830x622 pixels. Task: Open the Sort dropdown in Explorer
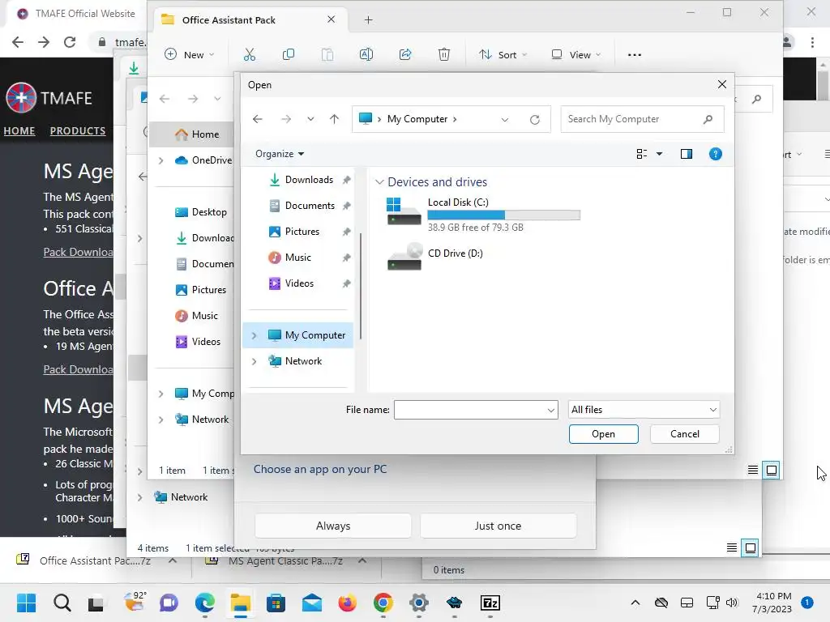pyautogui.click(x=503, y=54)
